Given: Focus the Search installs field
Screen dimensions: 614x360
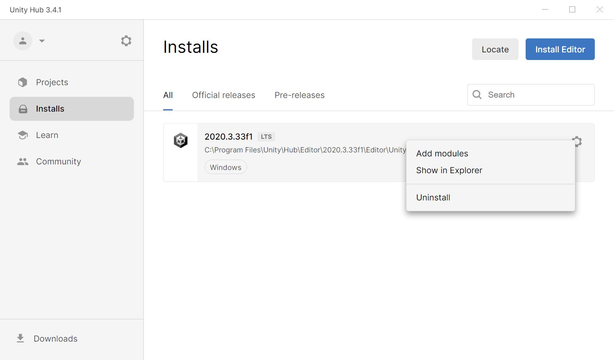Looking at the screenshot, I should [531, 95].
